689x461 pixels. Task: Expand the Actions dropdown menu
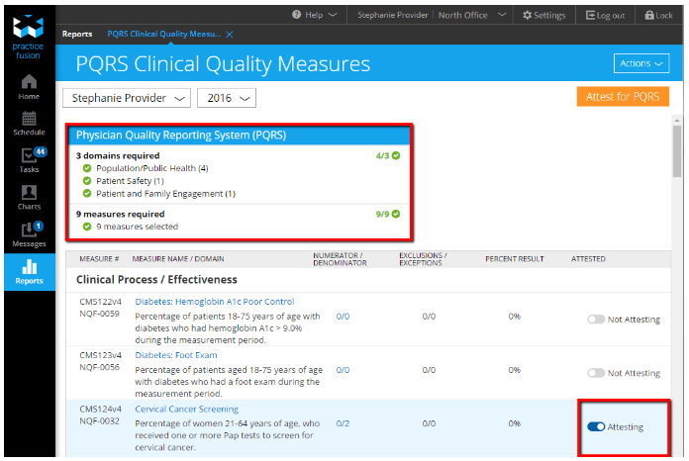tap(641, 63)
